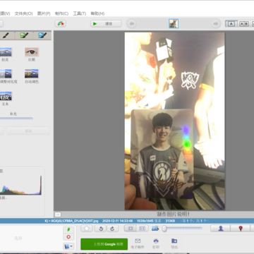Rotate the photo counter-clockwise
This screenshot has height=254, width=254.
click(x=101, y=229)
